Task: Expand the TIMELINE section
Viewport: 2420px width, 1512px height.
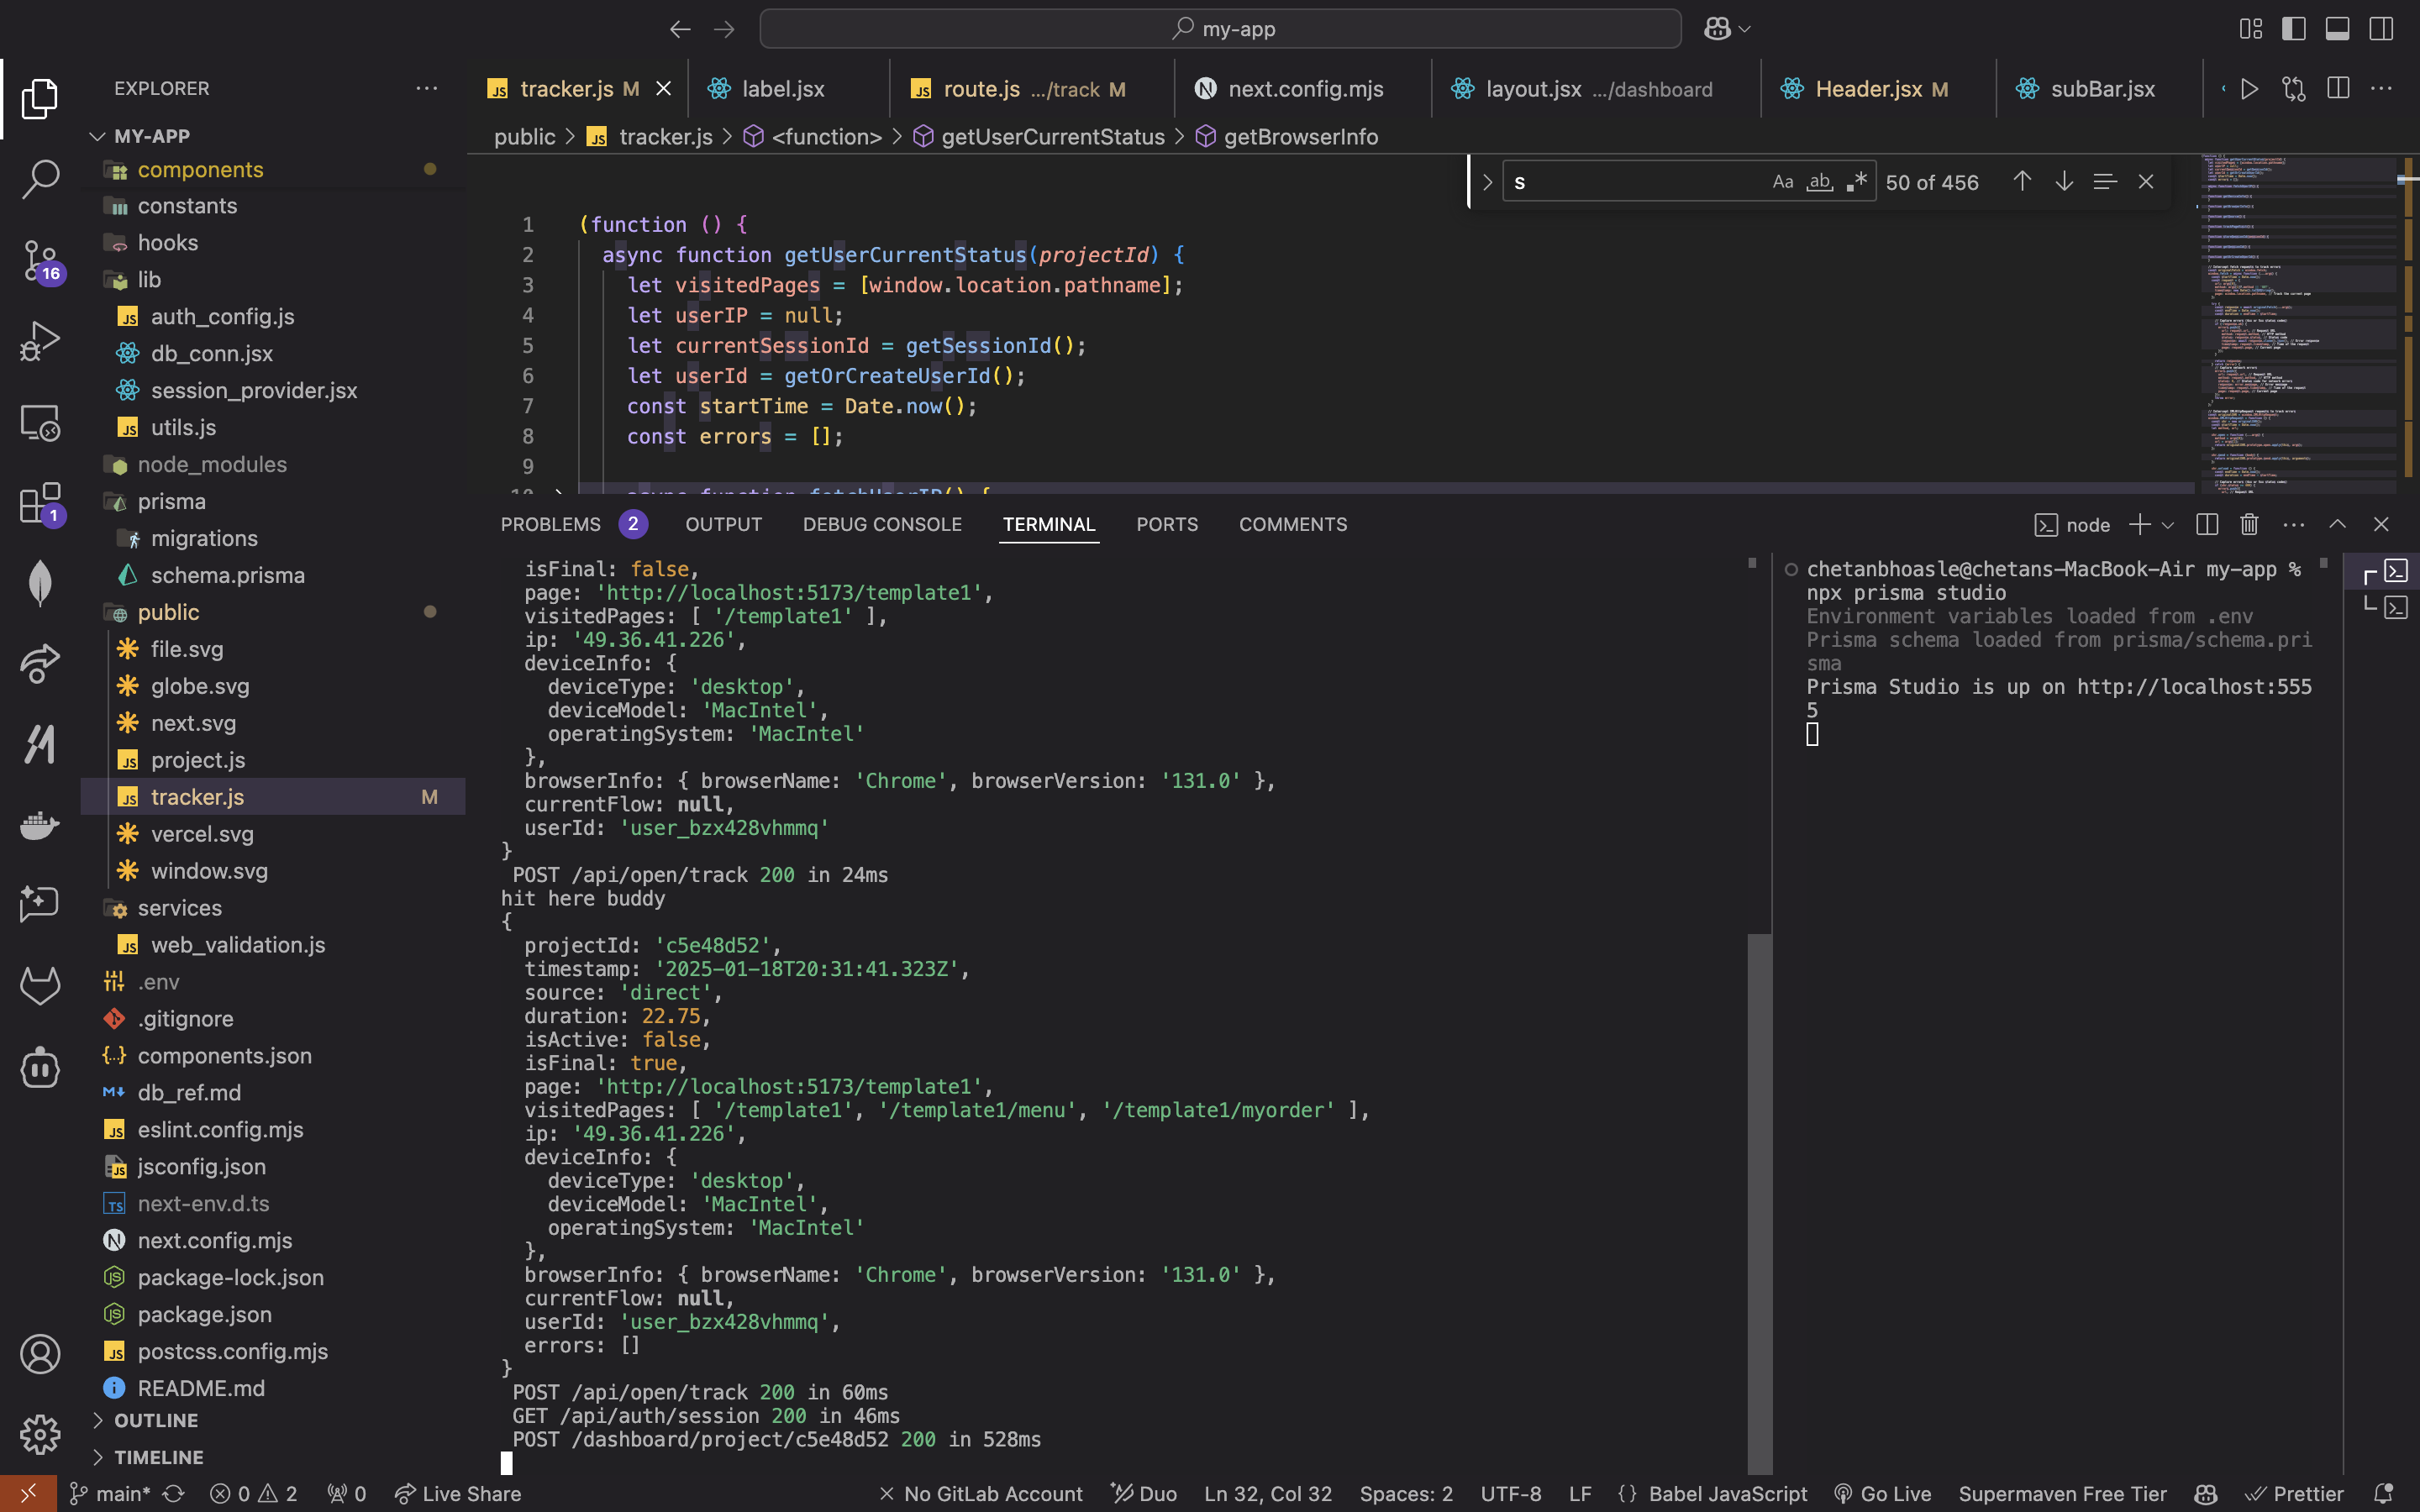Action: (158, 1457)
